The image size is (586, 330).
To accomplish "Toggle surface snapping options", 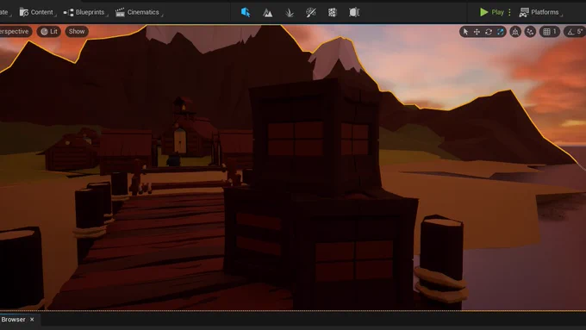I will (x=530, y=32).
